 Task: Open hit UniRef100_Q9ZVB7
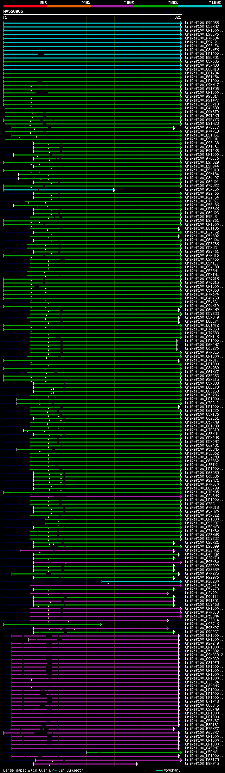(x=202, y=523)
